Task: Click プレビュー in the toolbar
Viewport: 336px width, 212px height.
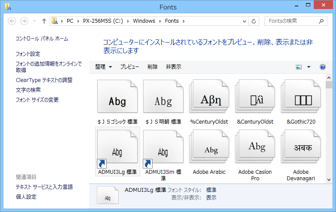Action: click(x=129, y=67)
